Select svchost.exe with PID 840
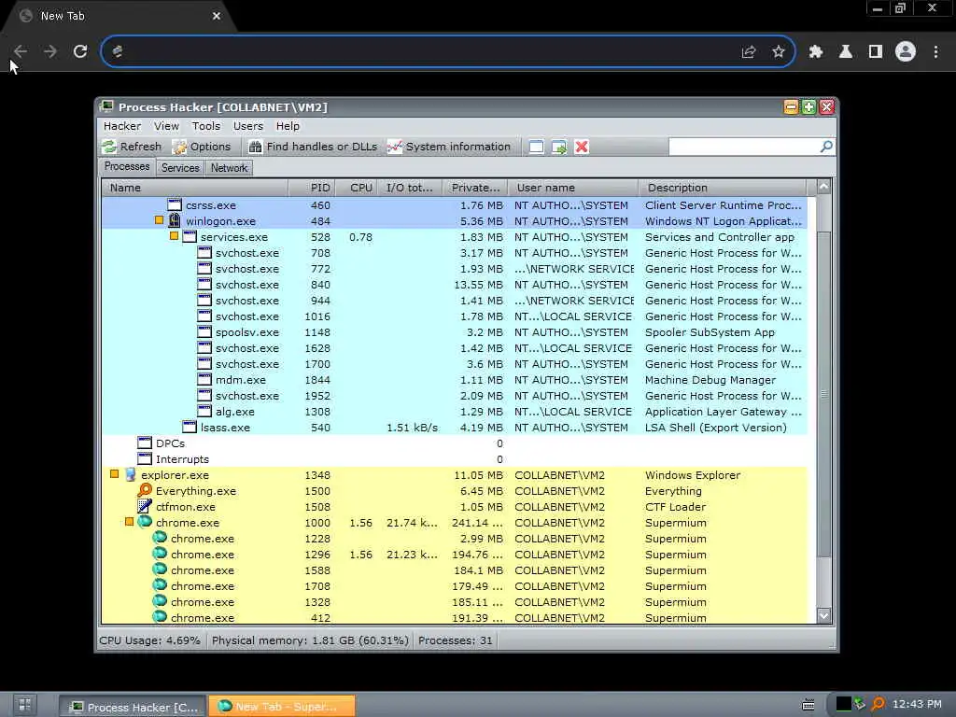 [x=455, y=285]
